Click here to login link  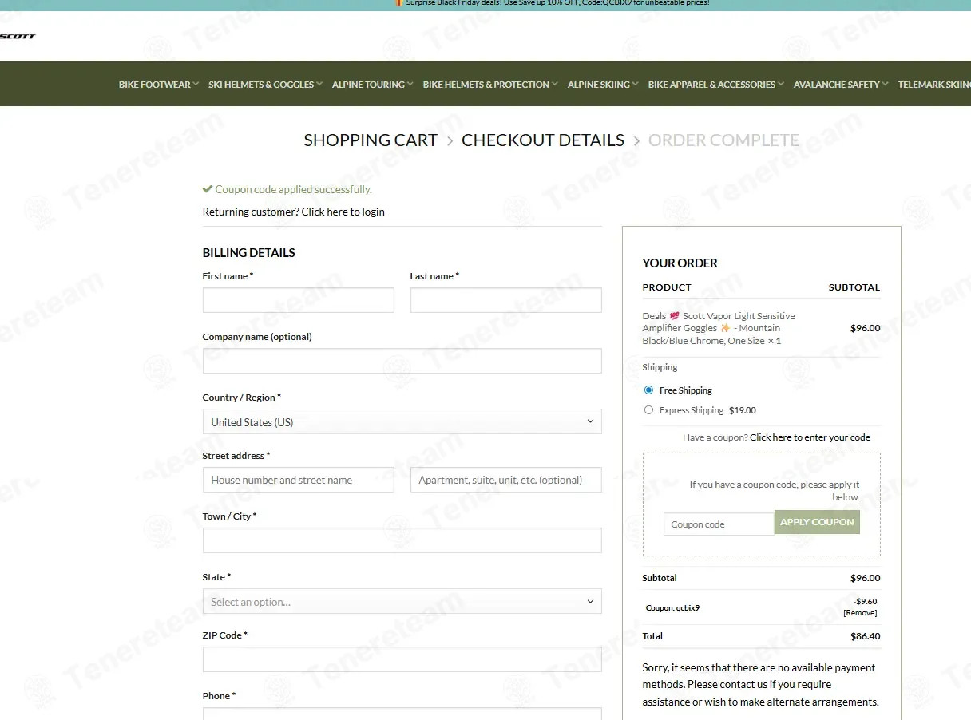(343, 212)
